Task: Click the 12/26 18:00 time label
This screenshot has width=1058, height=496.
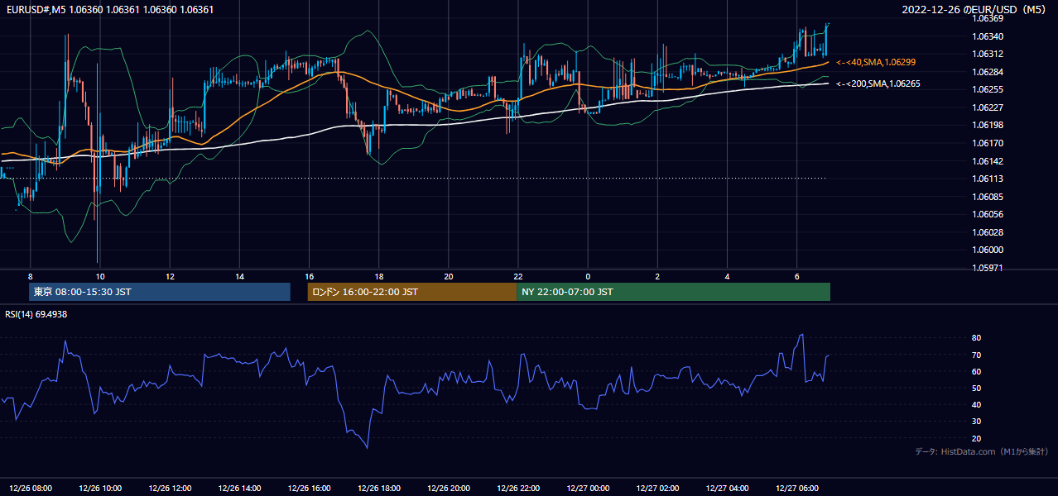Action: pyautogui.click(x=379, y=488)
